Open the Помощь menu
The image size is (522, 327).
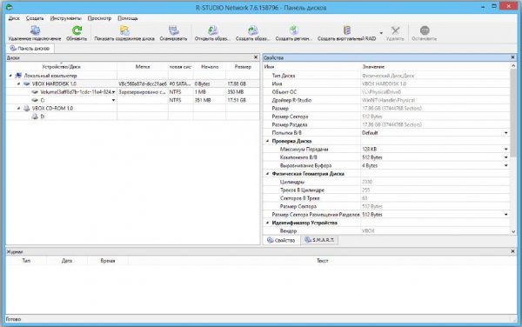(128, 18)
